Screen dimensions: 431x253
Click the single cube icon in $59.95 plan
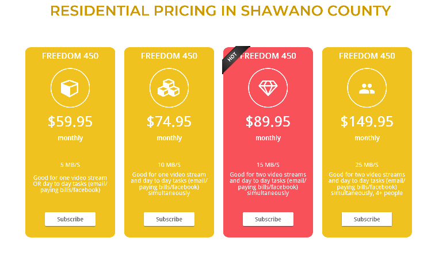coord(70,88)
